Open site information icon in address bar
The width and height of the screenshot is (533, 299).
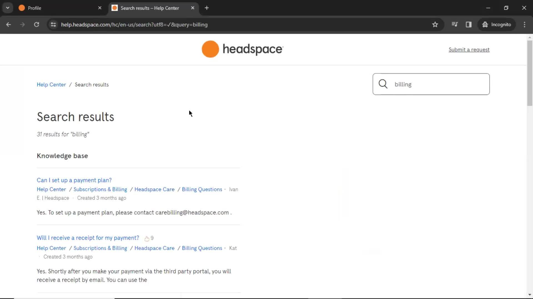[x=53, y=25]
